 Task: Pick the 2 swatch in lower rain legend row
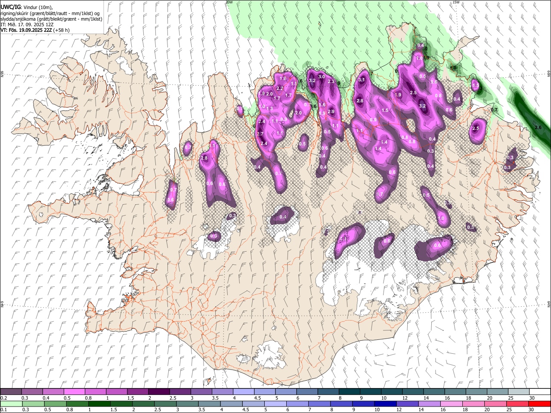pyautogui.click(x=143, y=404)
